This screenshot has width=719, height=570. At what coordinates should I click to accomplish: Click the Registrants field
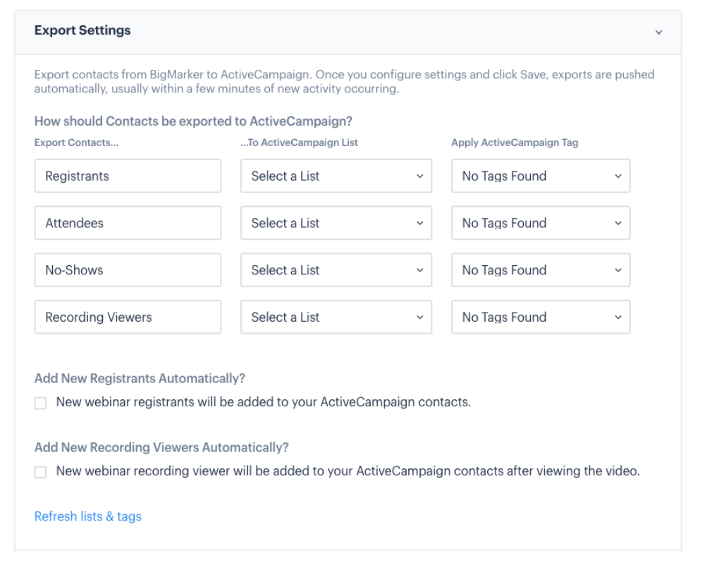[x=128, y=176]
